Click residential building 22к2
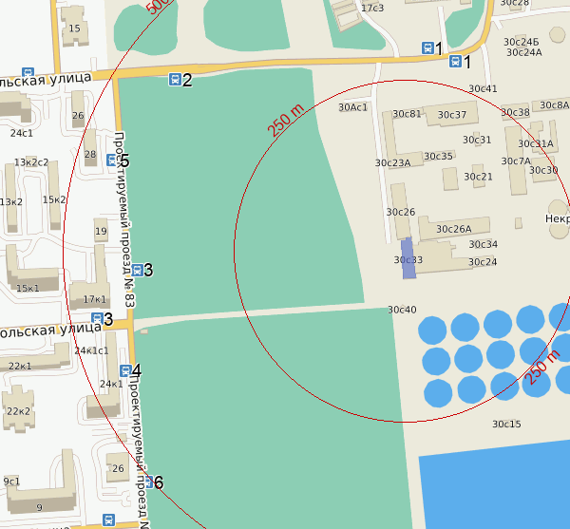 click(x=18, y=410)
